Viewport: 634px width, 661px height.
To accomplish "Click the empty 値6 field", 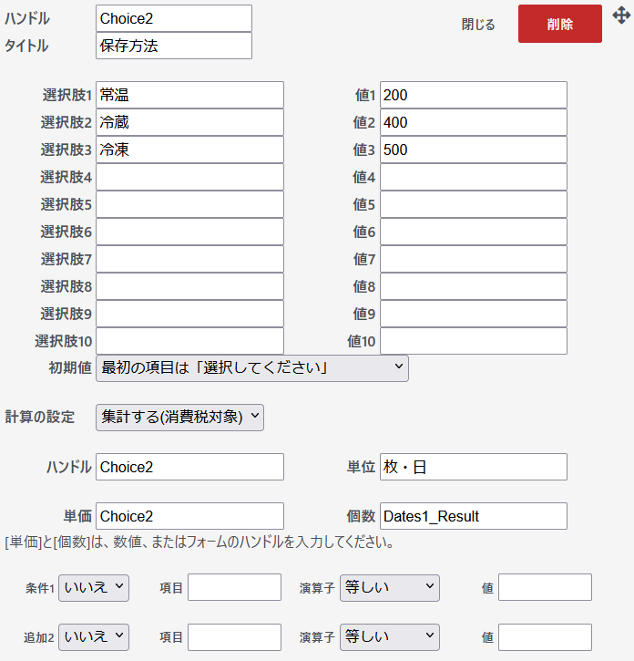I will (474, 232).
